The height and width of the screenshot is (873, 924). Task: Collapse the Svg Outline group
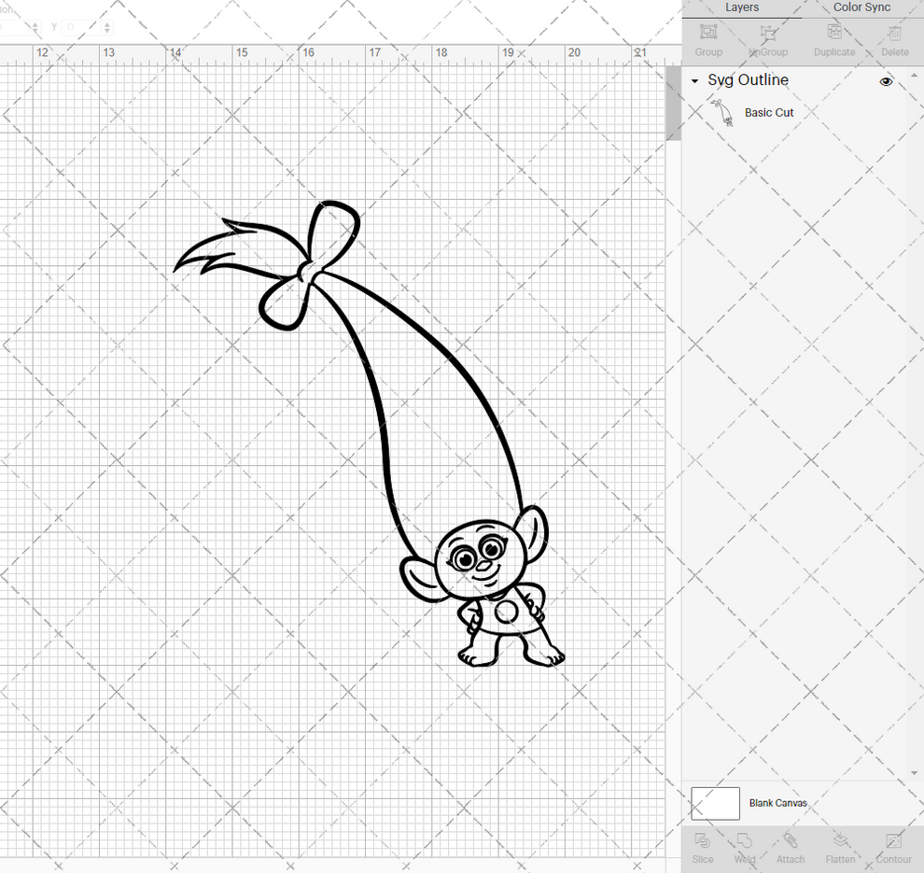tap(693, 81)
